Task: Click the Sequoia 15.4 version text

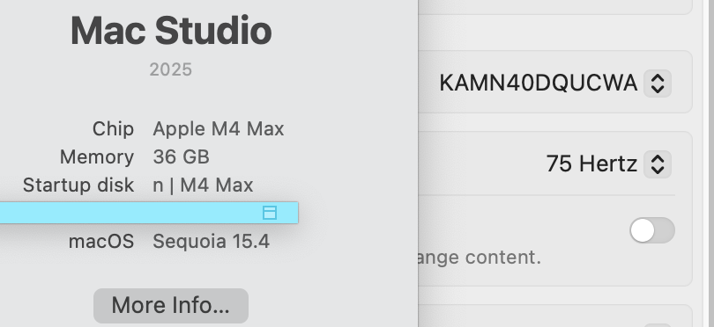Action: pos(212,242)
